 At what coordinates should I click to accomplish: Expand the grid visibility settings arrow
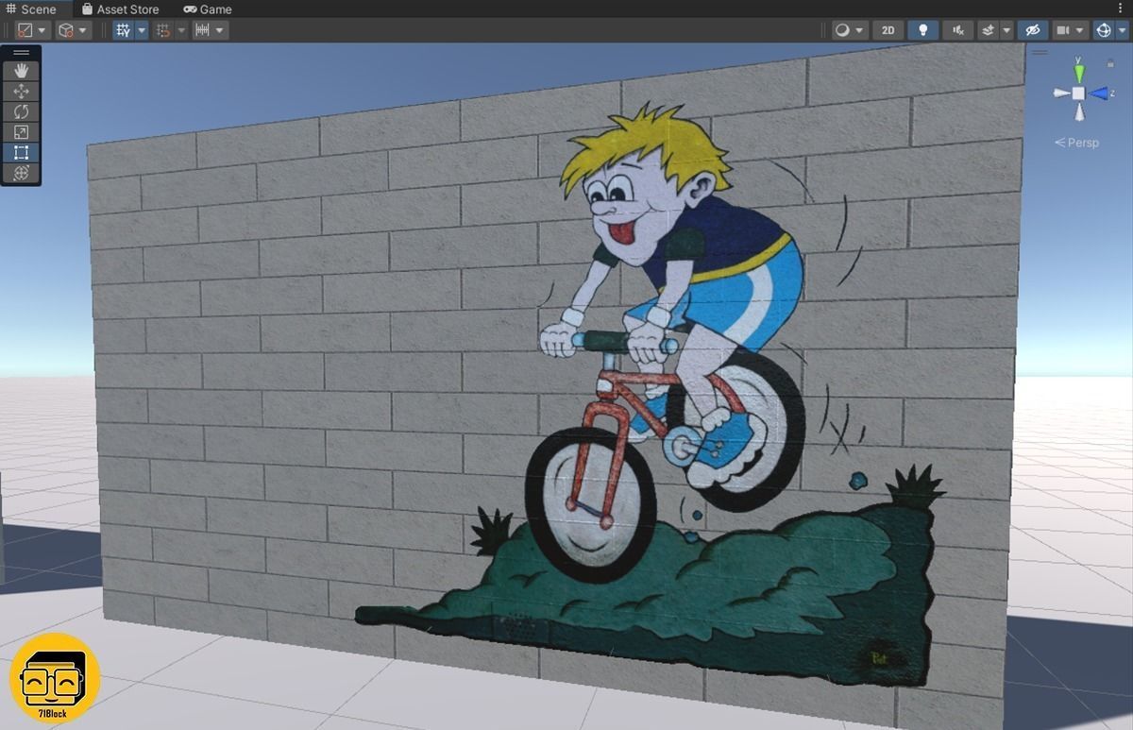coord(142,30)
